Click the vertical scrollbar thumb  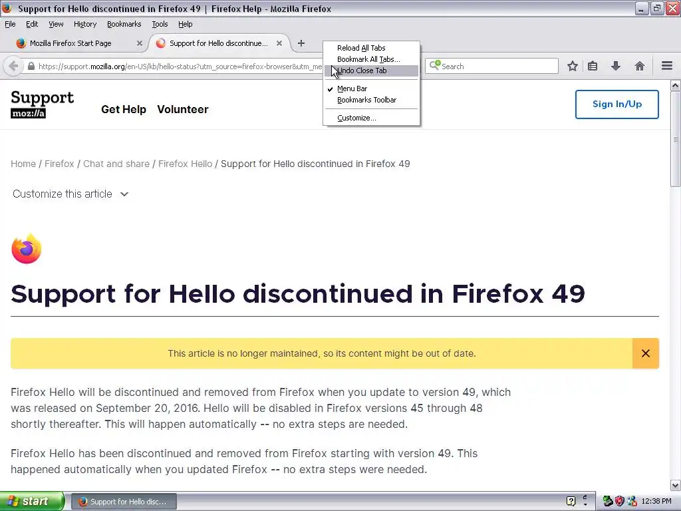[x=676, y=139]
